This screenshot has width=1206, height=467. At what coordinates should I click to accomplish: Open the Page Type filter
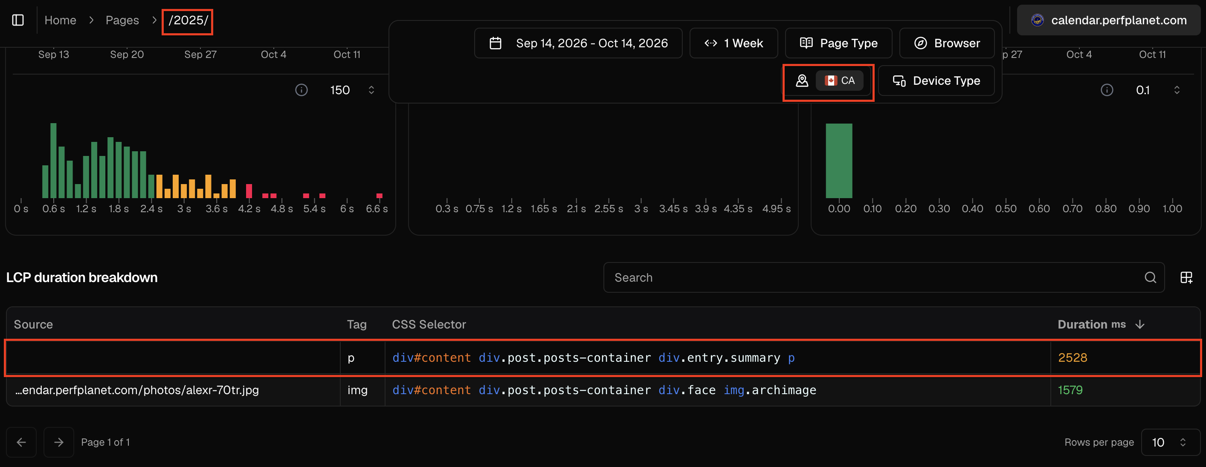838,43
